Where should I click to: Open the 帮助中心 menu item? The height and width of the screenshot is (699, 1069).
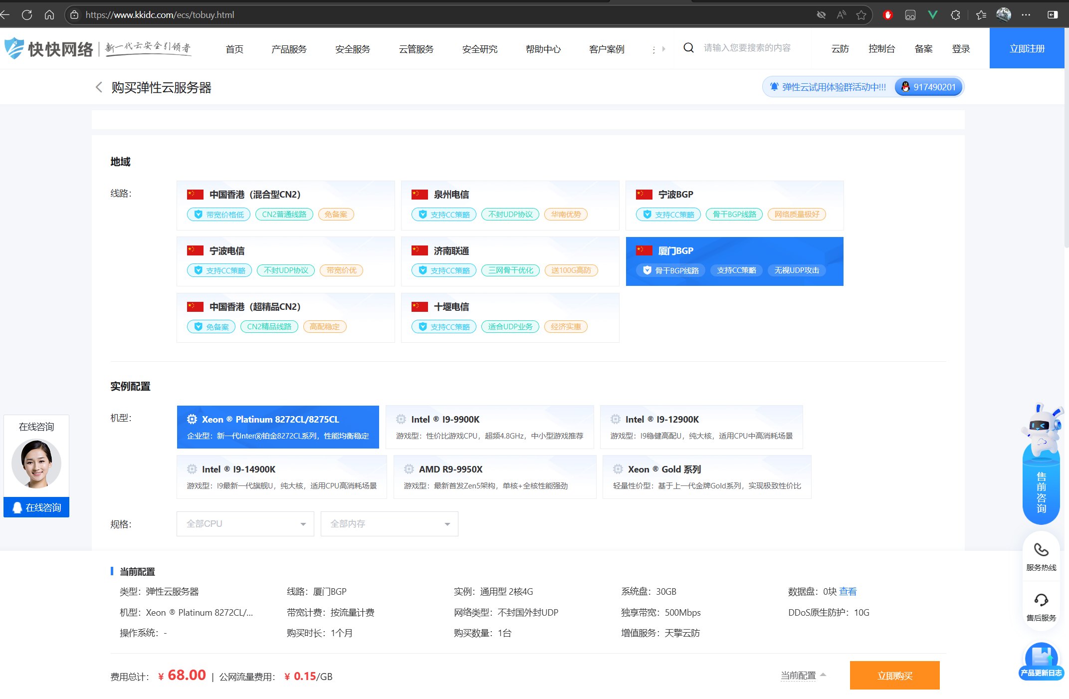[x=543, y=49]
